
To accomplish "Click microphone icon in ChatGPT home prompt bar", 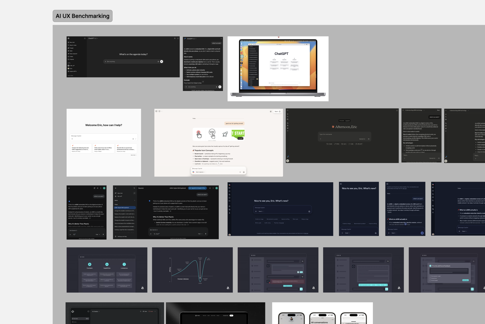I will click(x=158, y=61).
